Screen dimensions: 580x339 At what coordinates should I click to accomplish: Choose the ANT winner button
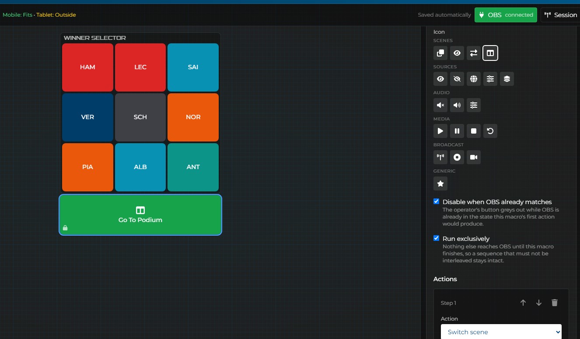coord(193,167)
